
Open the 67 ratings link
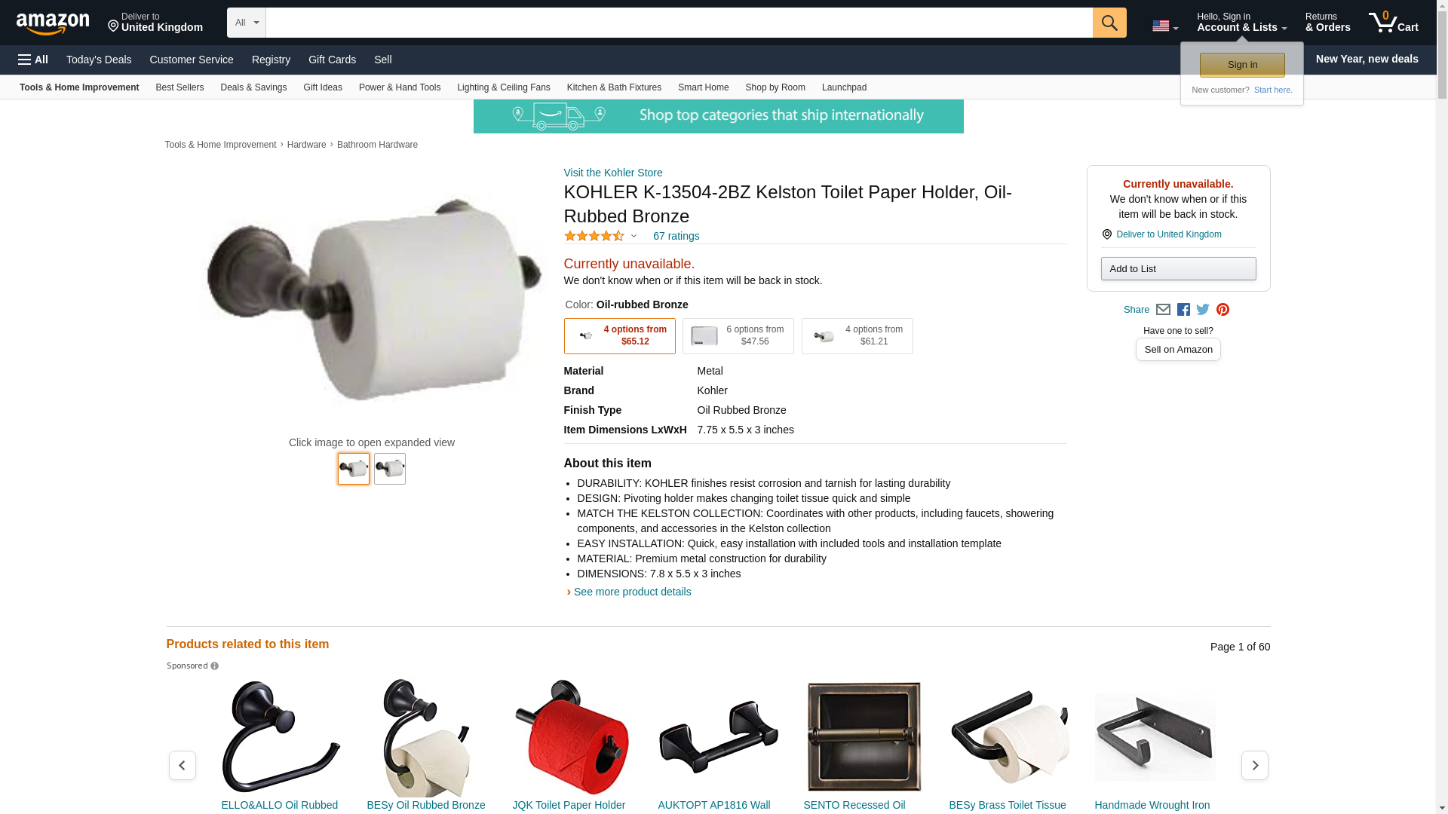(676, 236)
